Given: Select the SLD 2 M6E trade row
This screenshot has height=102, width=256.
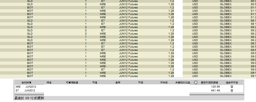Looking at the screenshot, I should (x=128, y=34).
